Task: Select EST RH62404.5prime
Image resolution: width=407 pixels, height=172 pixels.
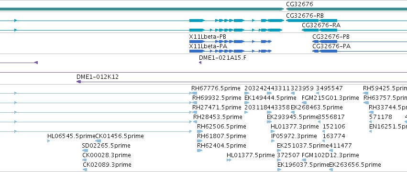Action: [x=221, y=146]
